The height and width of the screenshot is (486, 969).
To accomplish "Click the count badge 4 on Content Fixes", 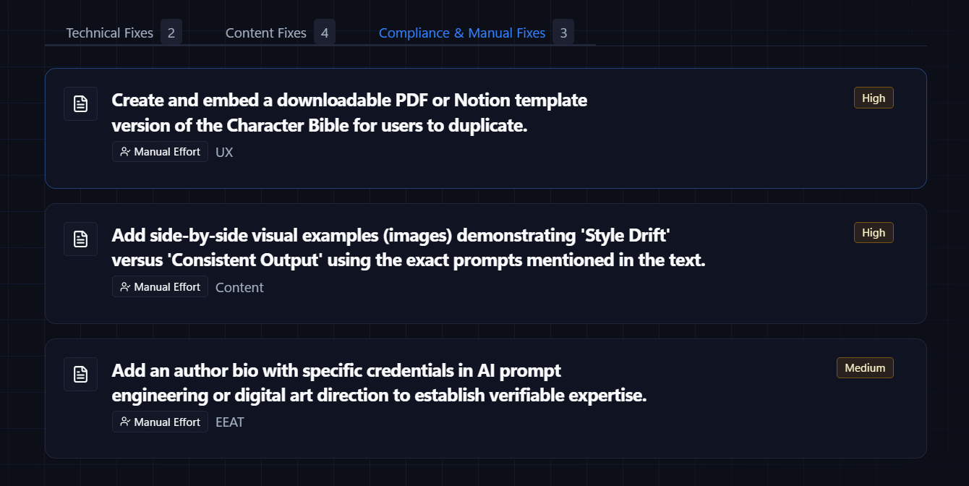I will (x=325, y=33).
